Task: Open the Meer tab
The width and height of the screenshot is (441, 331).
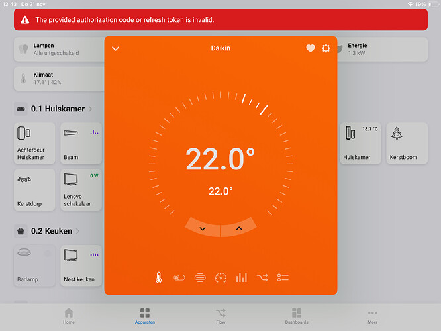Action: tap(373, 316)
